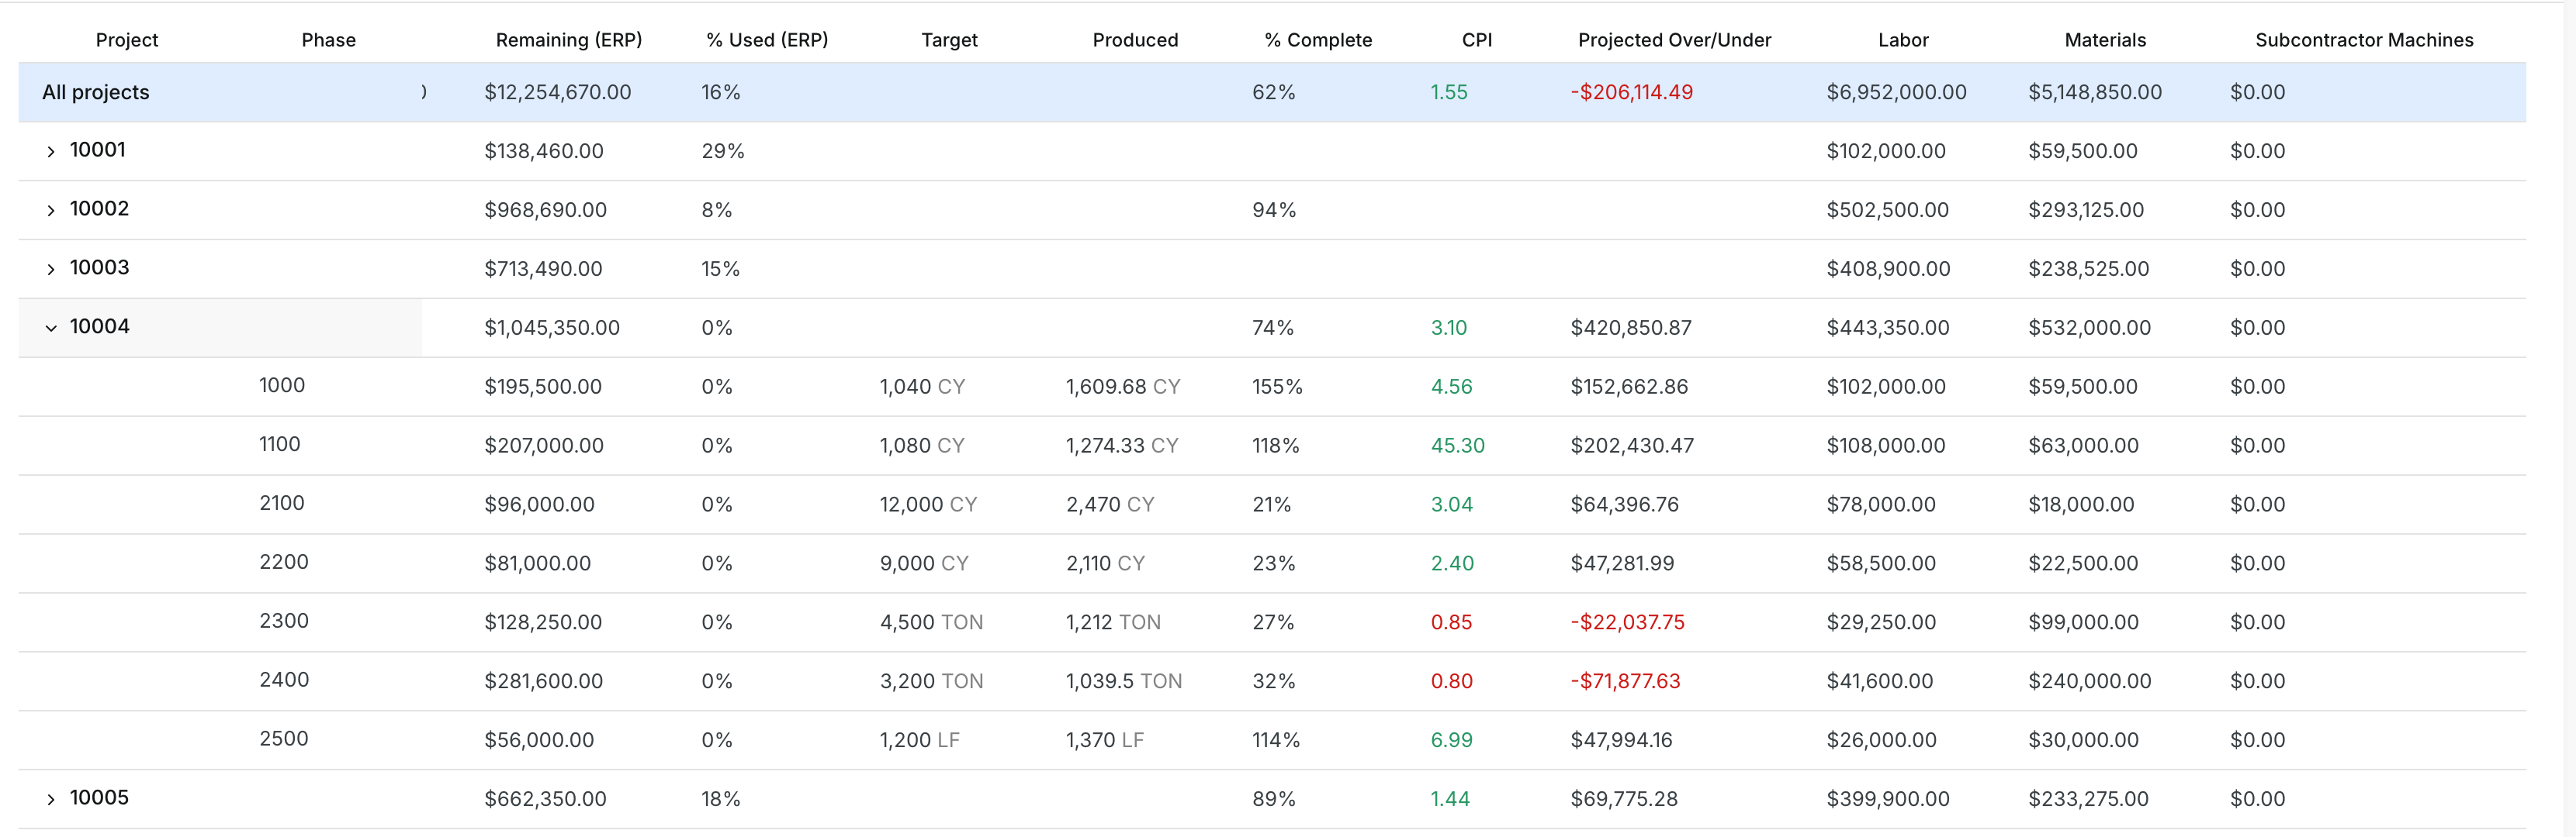Click the Labor column header
Screen dimensions: 2576x837
(x=1903, y=40)
